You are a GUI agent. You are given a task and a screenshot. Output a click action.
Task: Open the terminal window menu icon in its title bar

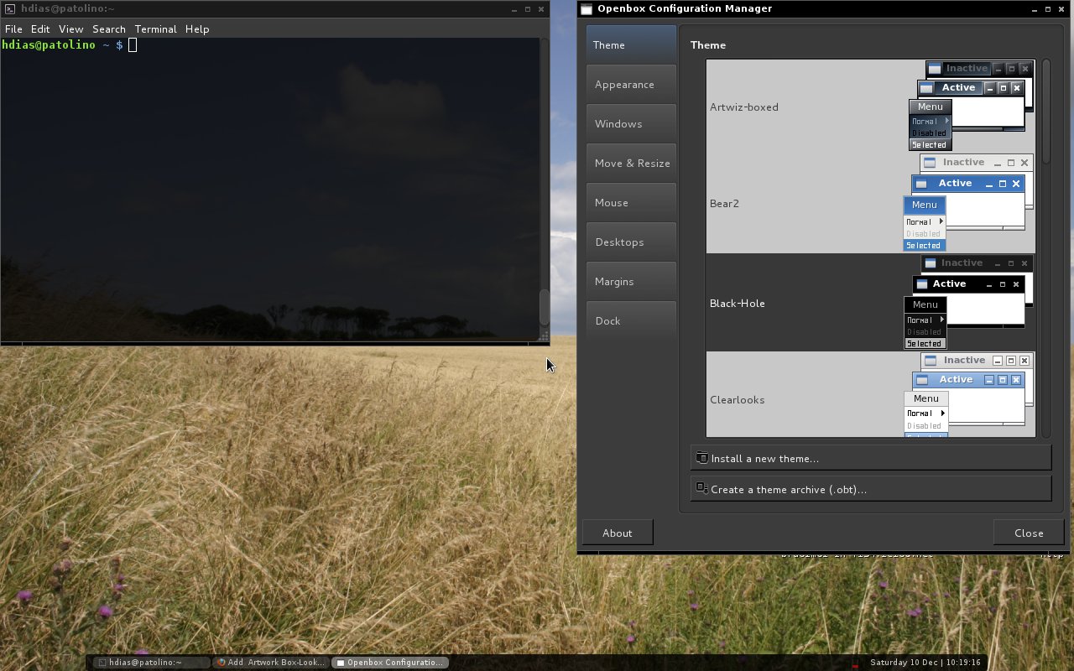[8, 8]
